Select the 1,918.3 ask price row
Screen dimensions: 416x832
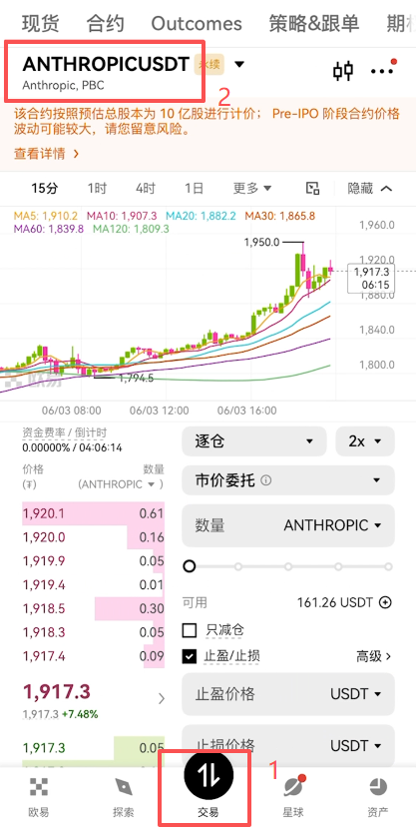[x=93, y=632]
